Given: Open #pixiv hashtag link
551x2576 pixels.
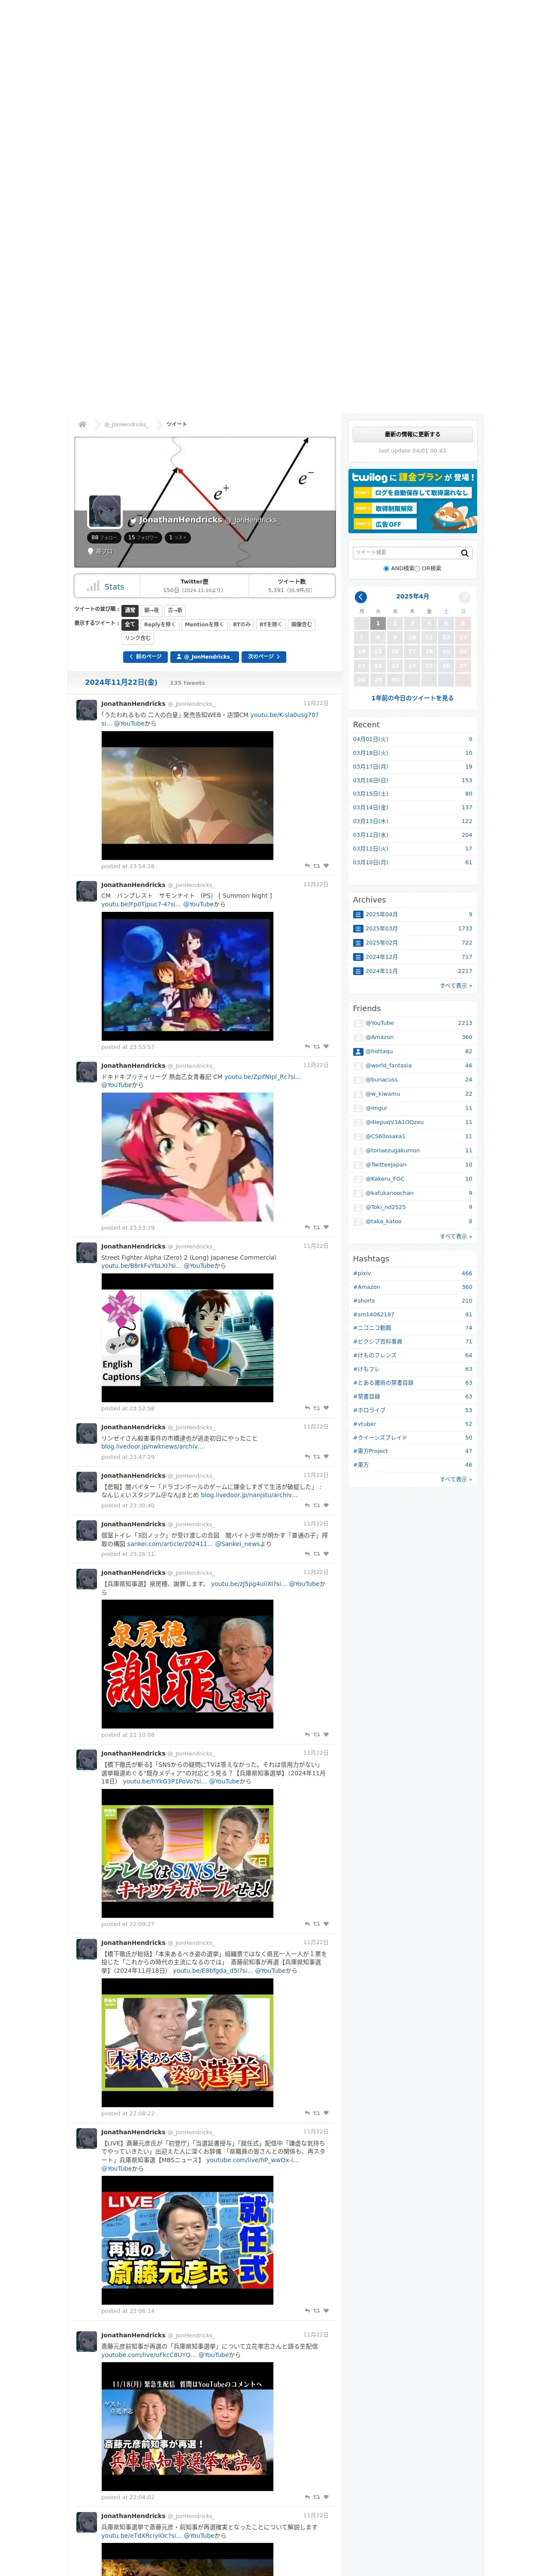Looking at the screenshot, I should pos(362,1273).
